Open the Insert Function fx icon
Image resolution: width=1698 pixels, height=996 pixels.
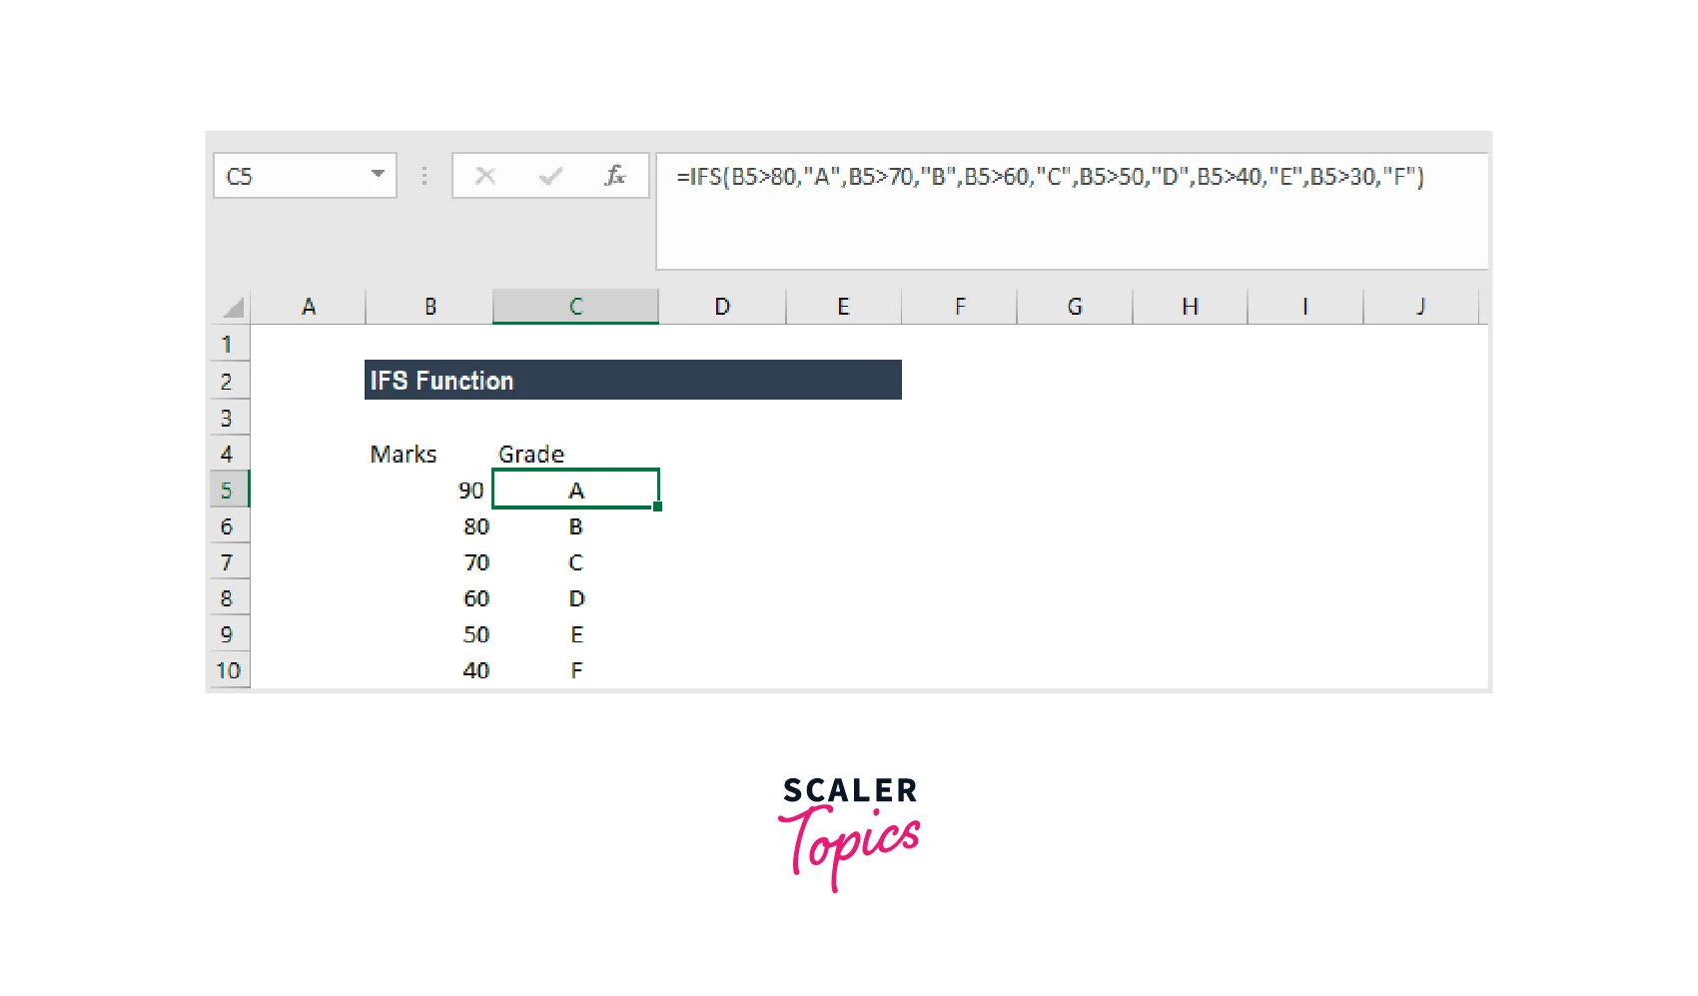pos(614,177)
